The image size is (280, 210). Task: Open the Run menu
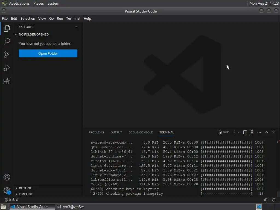[x=60, y=18]
